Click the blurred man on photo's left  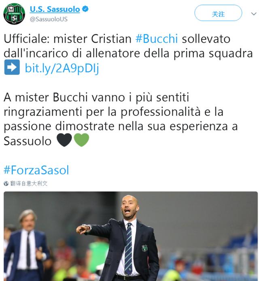27,245
